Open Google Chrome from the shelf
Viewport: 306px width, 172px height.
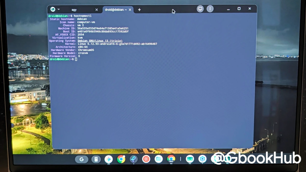(121, 159)
